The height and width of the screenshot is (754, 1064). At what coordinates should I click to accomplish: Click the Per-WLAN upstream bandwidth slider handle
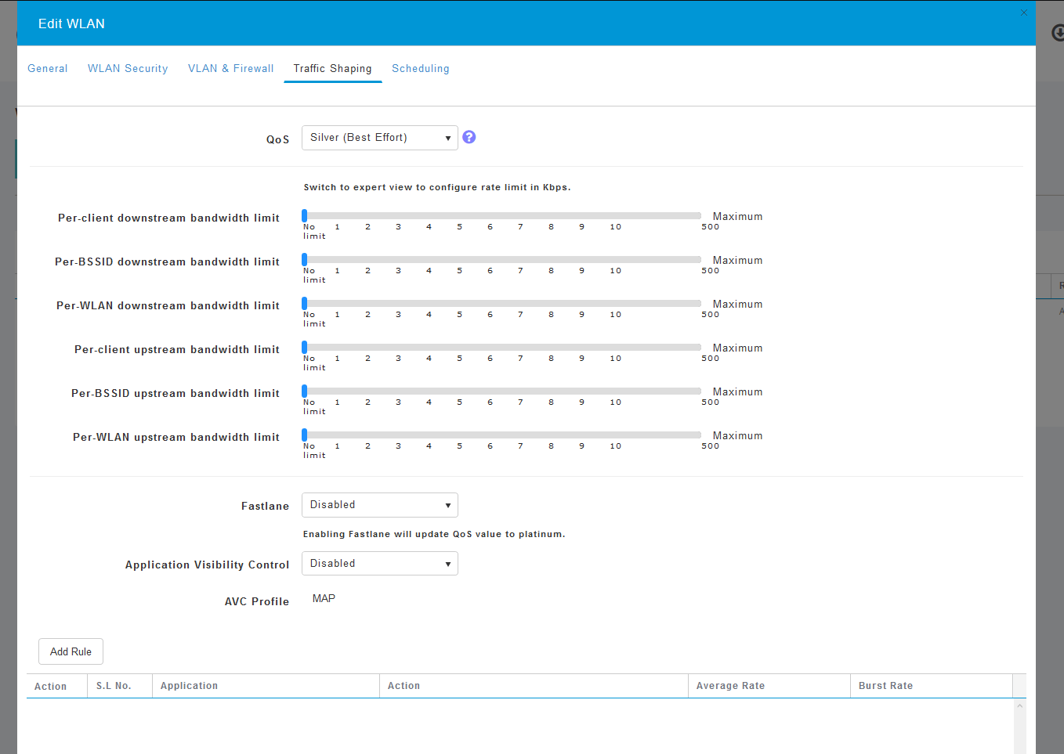tap(304, 435)
